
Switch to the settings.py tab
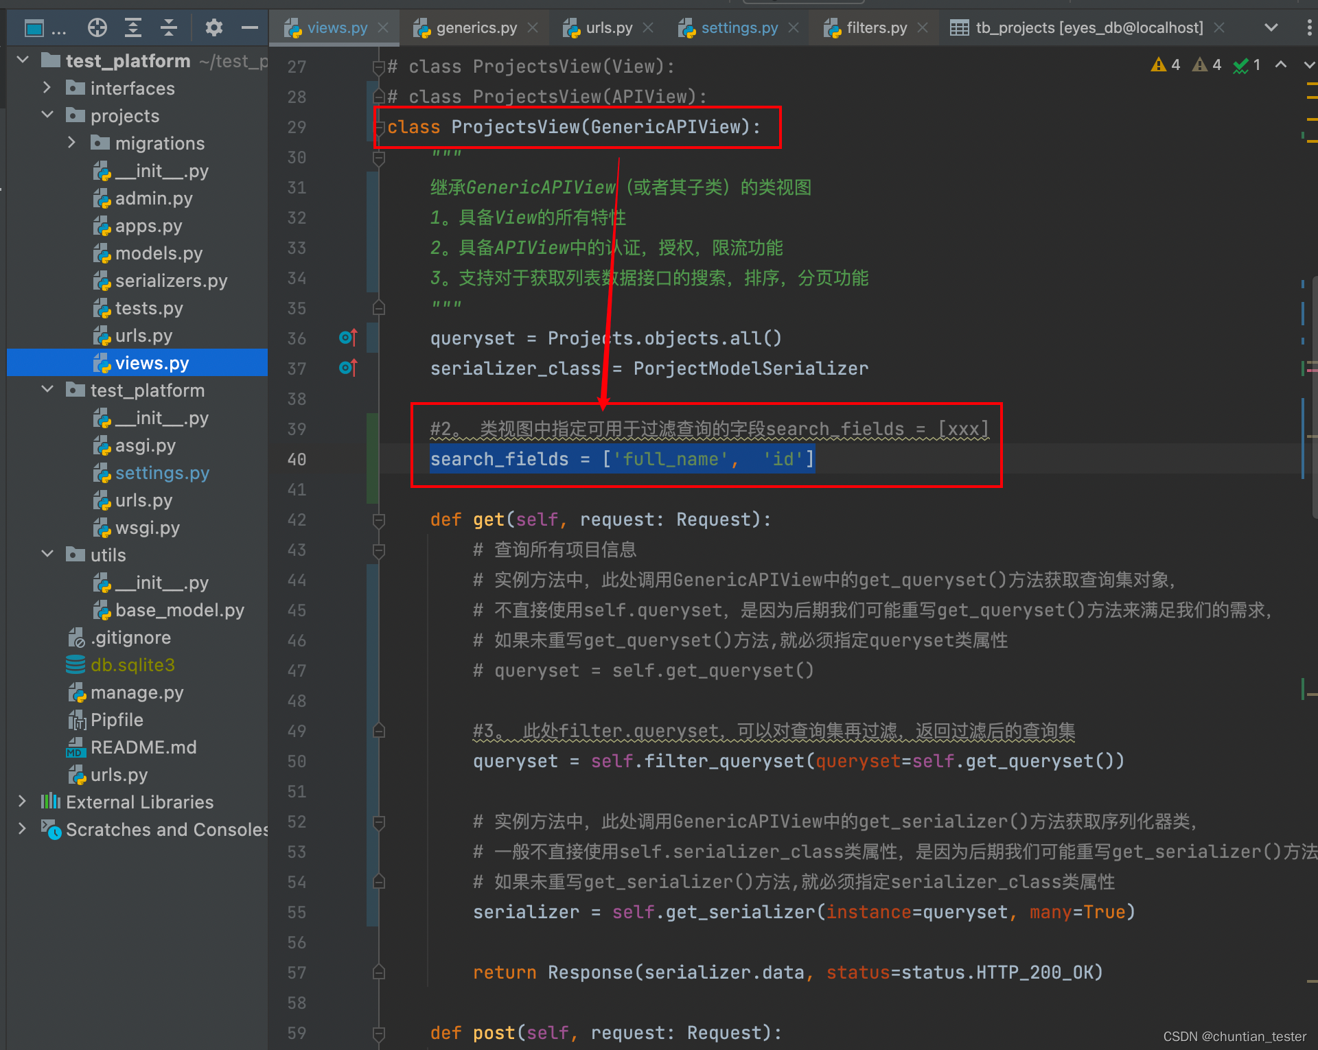[x=739, y=27]
